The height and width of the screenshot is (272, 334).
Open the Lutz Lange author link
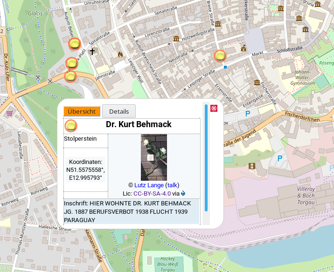tap(149, 185)
